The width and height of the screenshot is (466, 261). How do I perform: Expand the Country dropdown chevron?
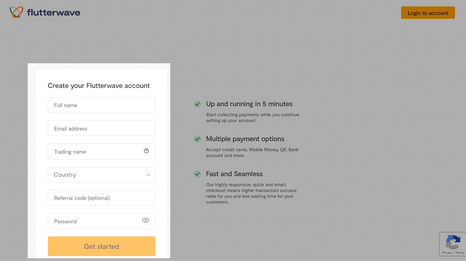pyautogui.click(x=148, y=175)
